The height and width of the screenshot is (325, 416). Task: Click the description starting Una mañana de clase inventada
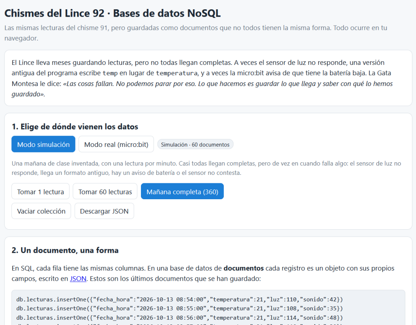click(x=206, y=168)
